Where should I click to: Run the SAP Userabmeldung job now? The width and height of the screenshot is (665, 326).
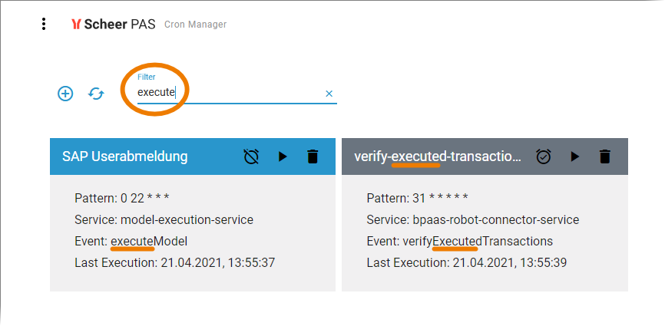point(283,156)
